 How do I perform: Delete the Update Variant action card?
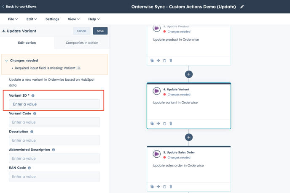click(171, 124)
